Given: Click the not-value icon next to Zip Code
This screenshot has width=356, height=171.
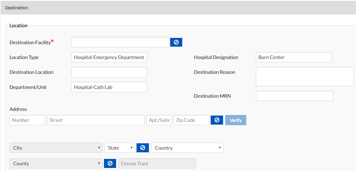Looking at the screenshot, I should click(x=217, y=120).
